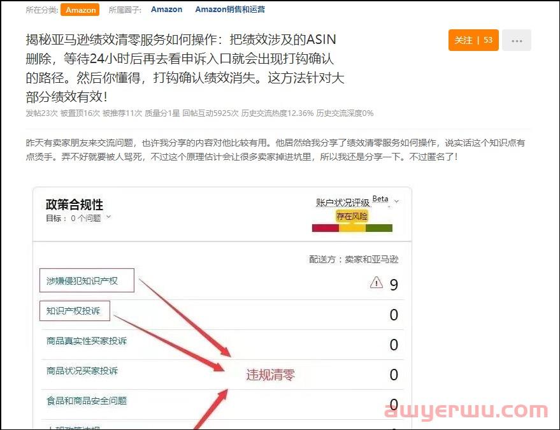Open the Amazon销售和运营 circle link
560x430 pixels.
click(230, 10)
